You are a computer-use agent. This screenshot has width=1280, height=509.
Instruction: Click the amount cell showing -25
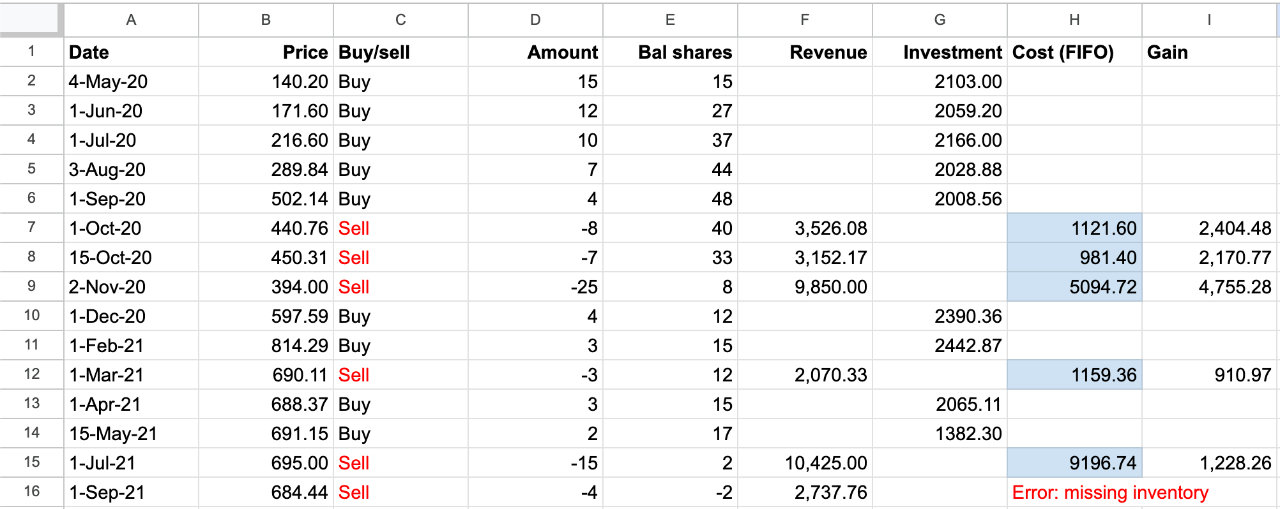pos(535,287)
